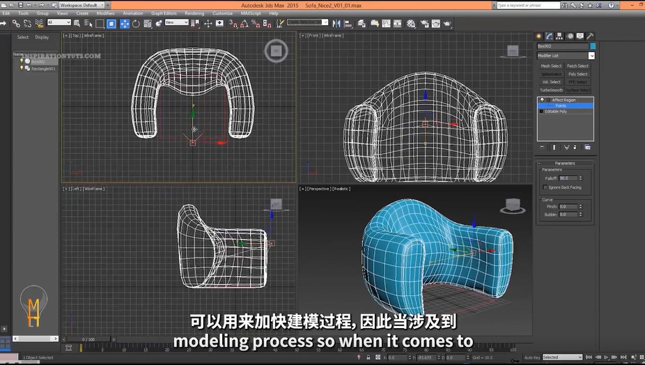Click the Vol. Select button
The image size is (645, 365).
(551, 82)
